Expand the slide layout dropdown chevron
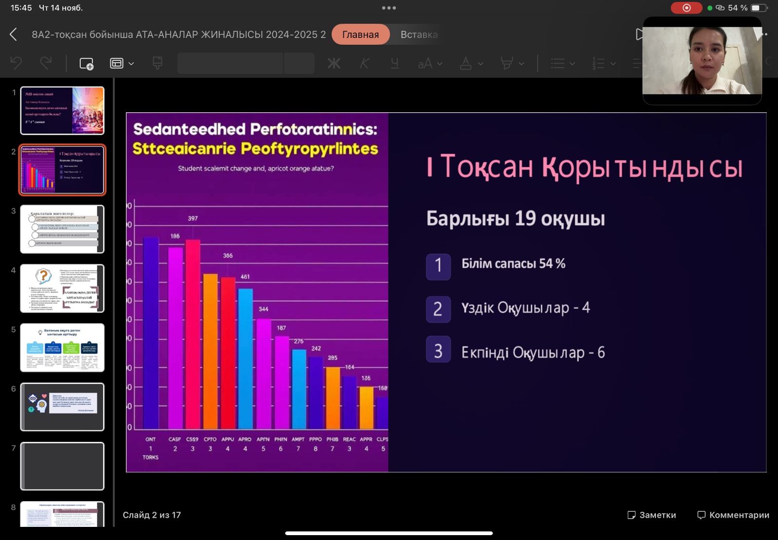Screen dimensions: 778x540 131,64
